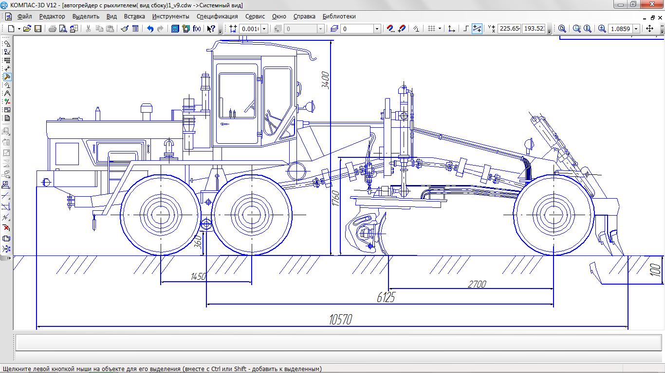
Task: Click the Library manager icon
Action: (x=175, y=29)
